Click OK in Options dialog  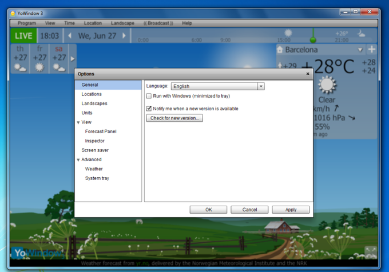(208, 210)
